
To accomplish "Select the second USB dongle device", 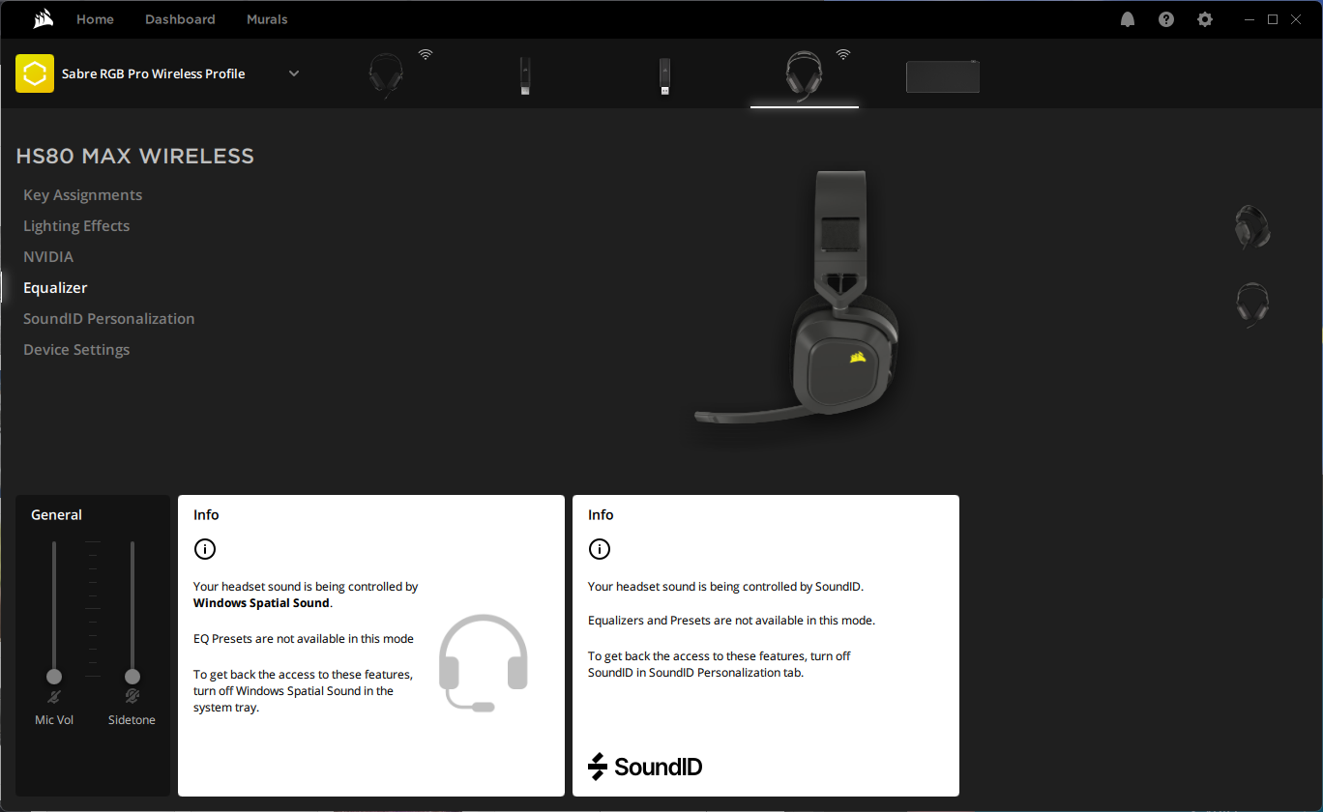I will (x=665, y=75).
